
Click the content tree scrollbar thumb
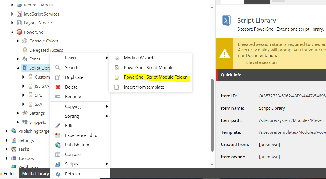tap(212, 115)
